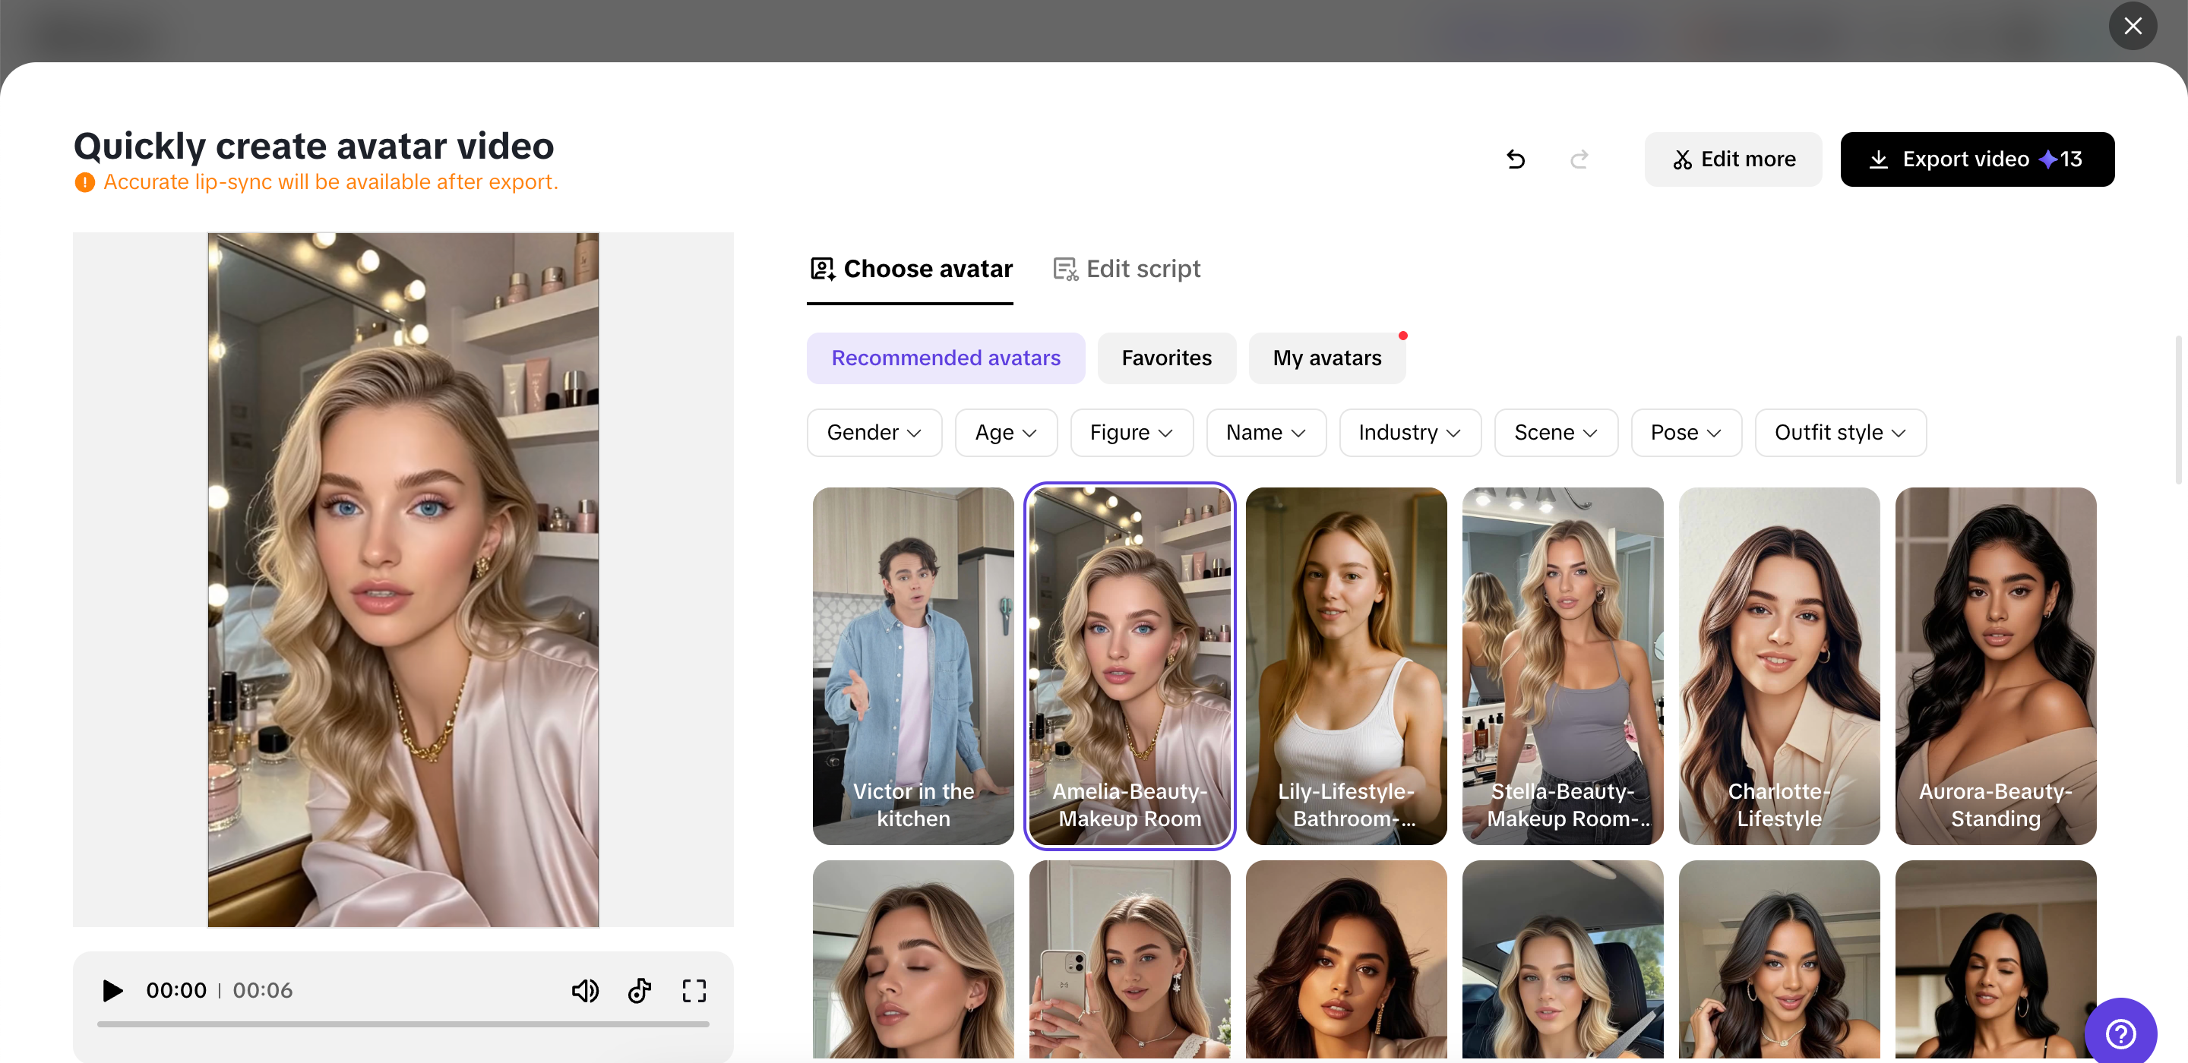This screenshot has width=2188, height=1063.
Task: Play the avatar video preview
Action: coord(111,990)
